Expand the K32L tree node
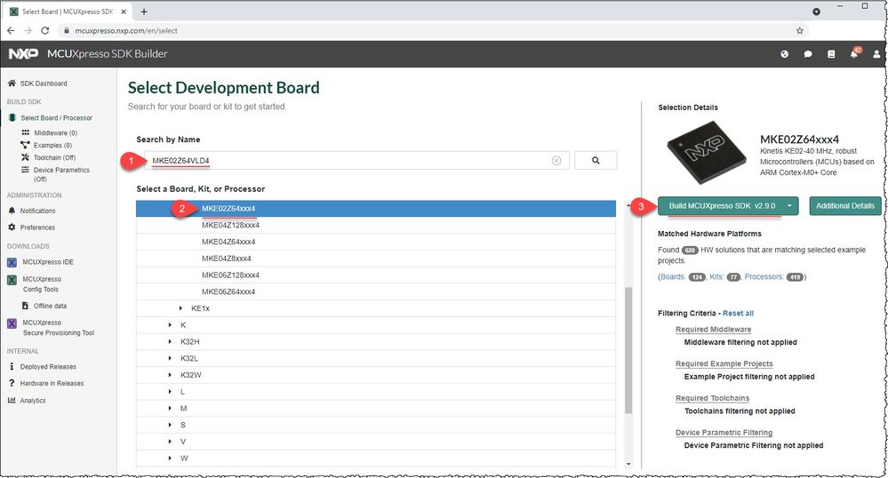The width and height of the screenshot is (888, 478). [x=170, y=359]
